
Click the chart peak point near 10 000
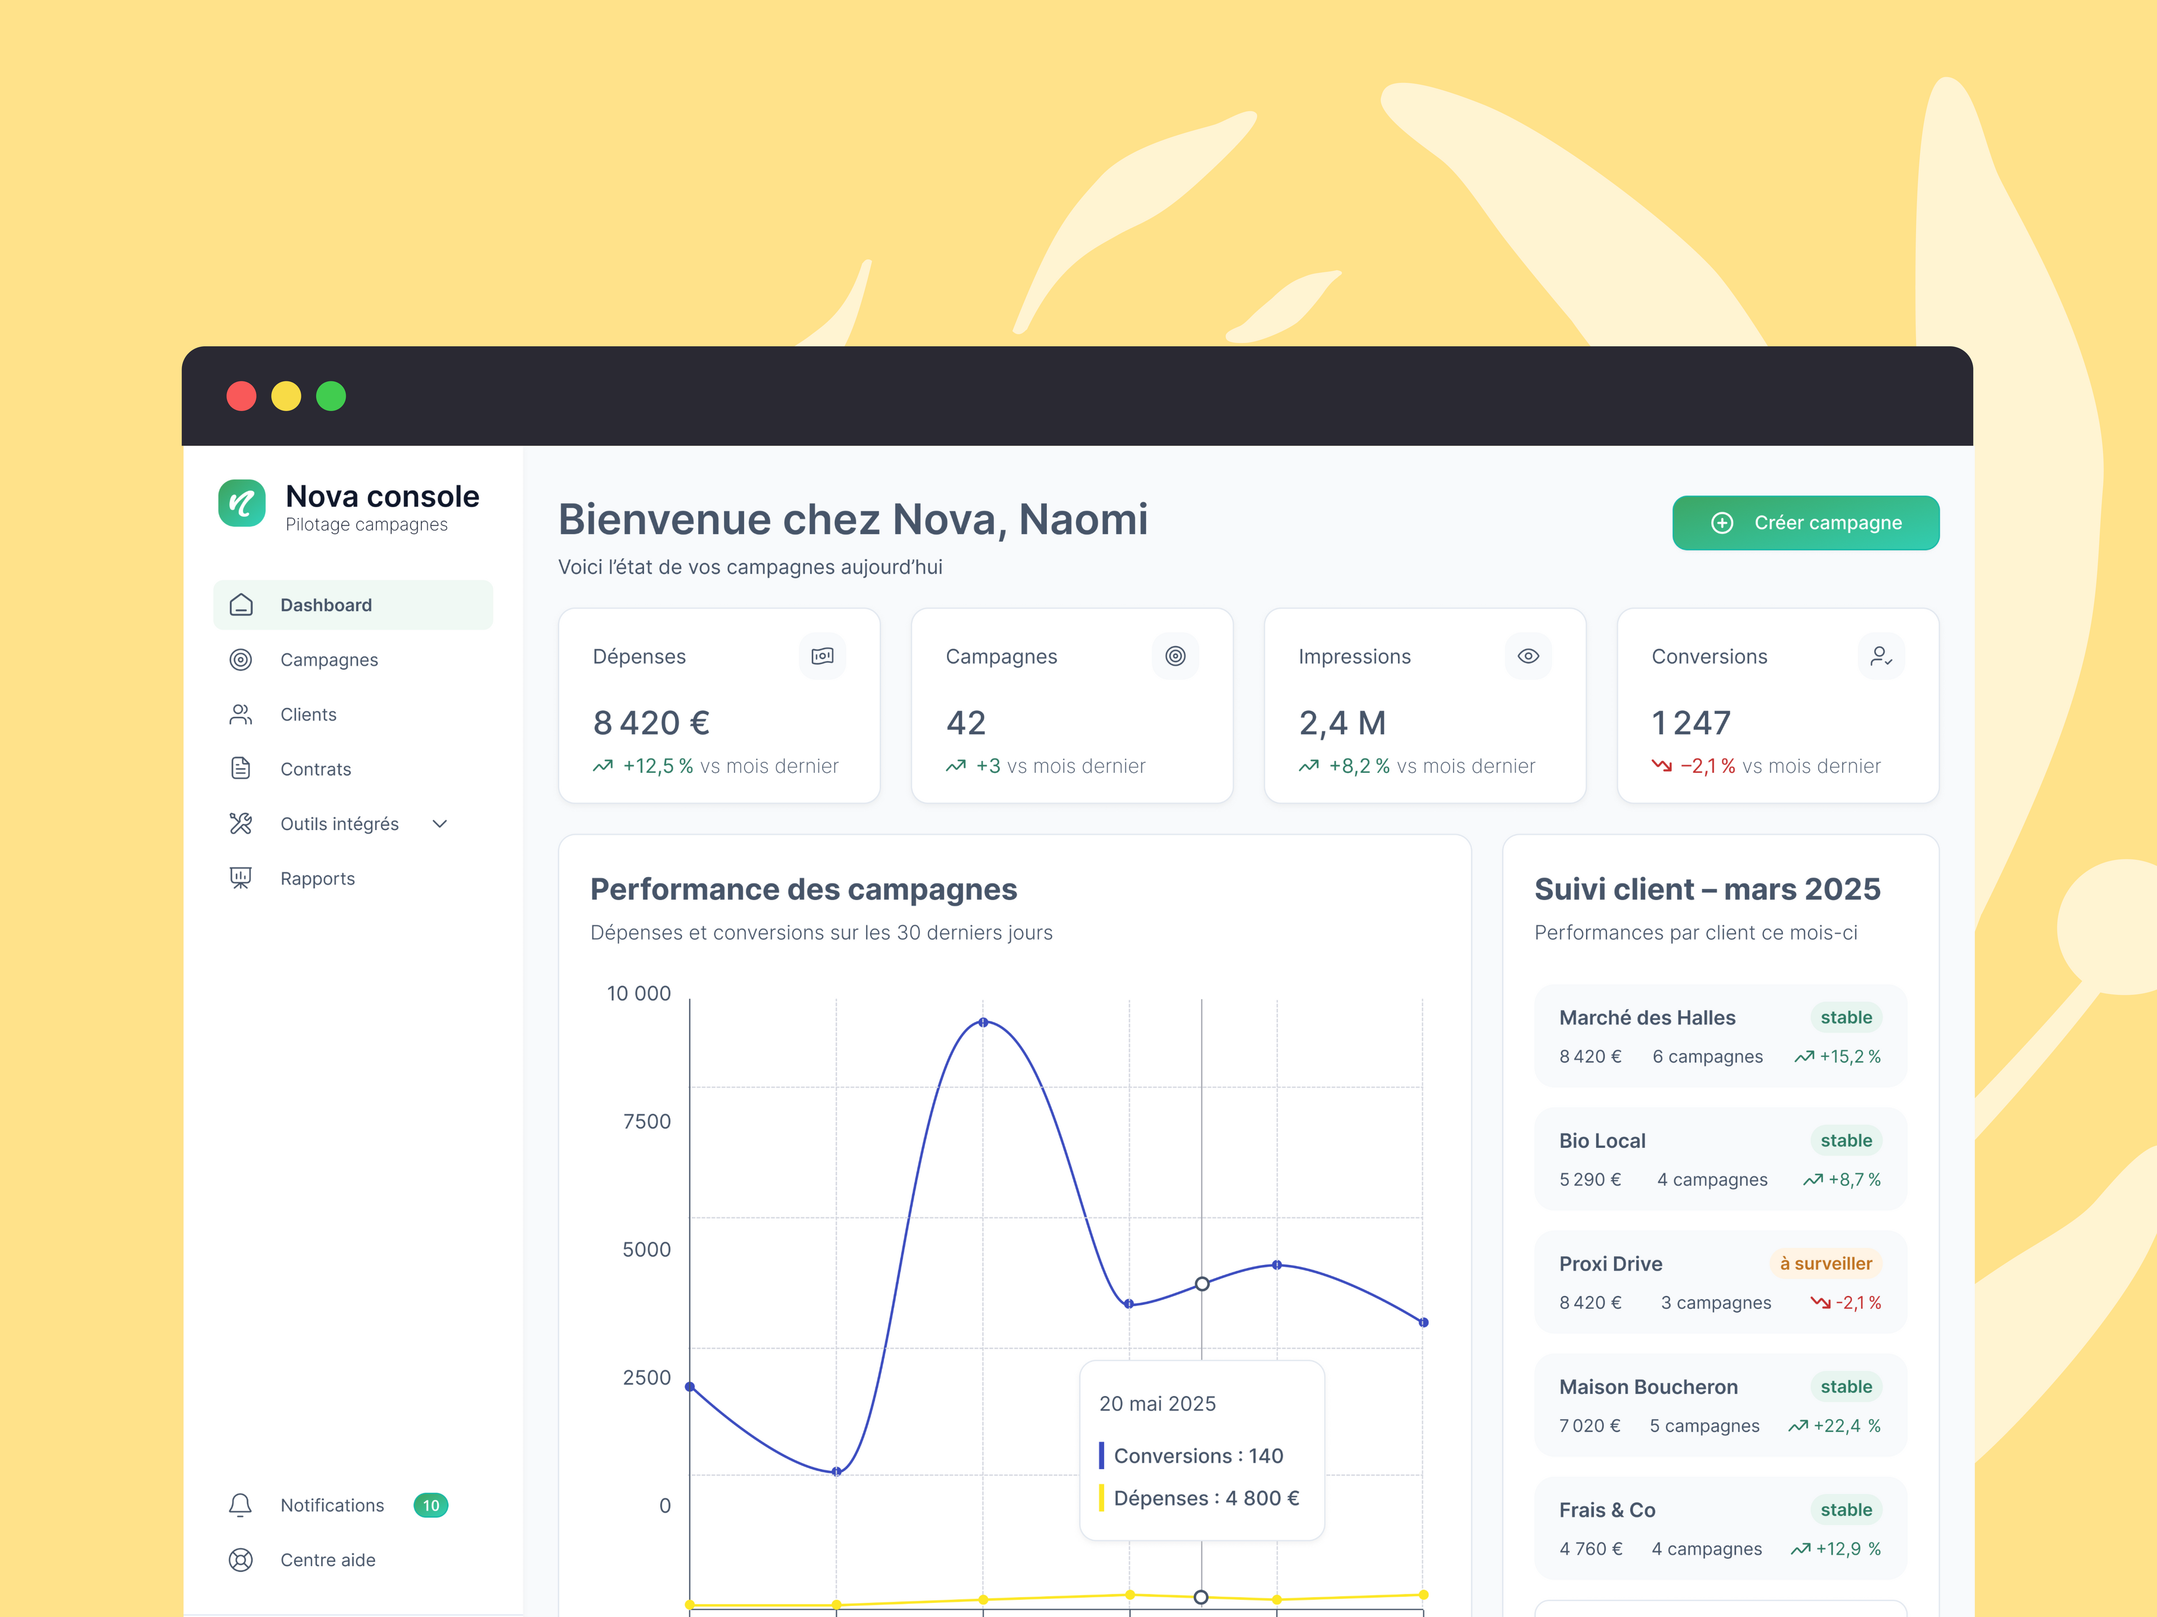coord(983,1022)
